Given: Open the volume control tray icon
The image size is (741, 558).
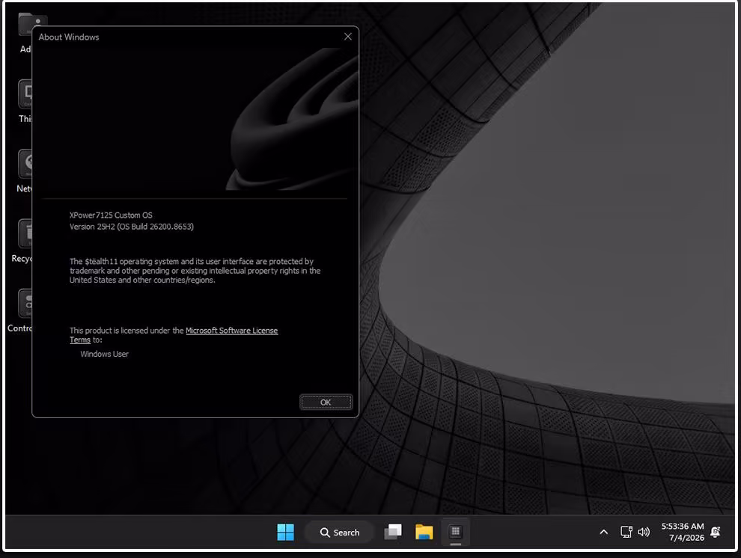Looking at the screenshot, I should coord(644,532).
